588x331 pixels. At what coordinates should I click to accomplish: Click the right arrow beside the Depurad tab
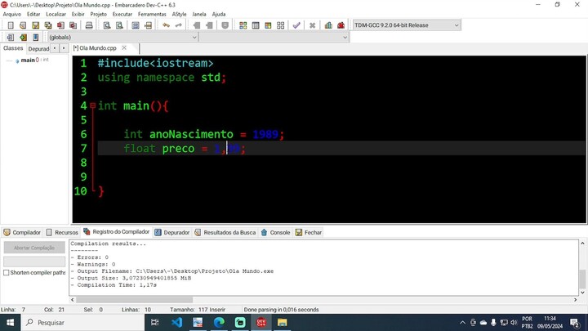point(64,48)
